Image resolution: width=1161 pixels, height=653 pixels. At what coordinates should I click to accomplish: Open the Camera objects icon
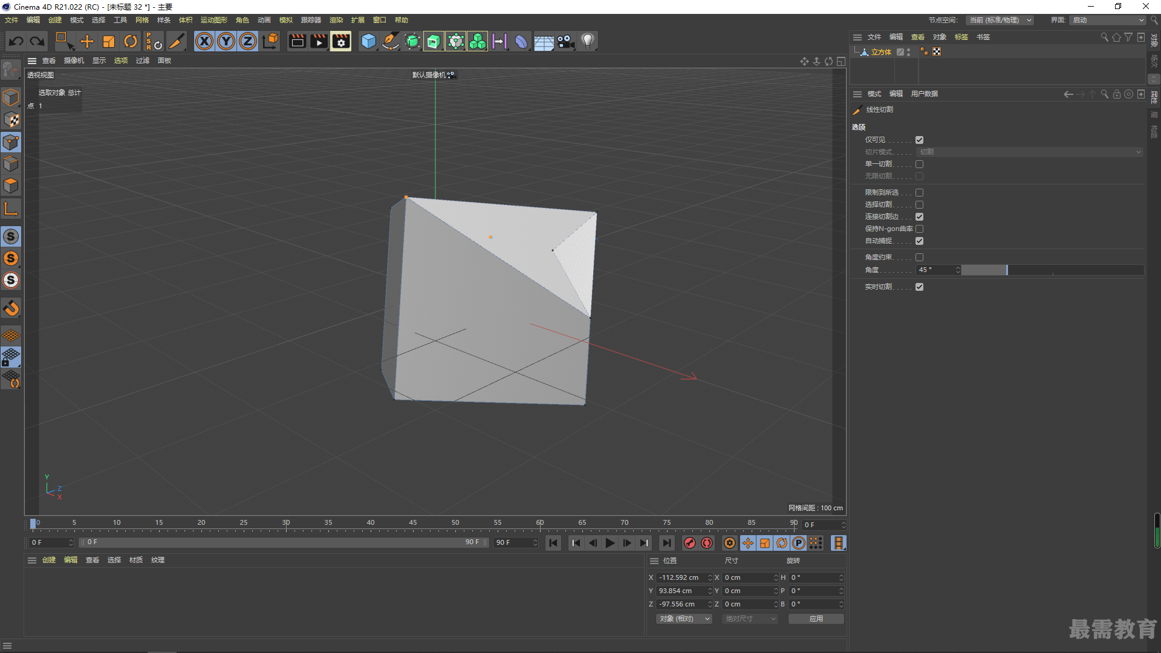[x=565, y=42]
